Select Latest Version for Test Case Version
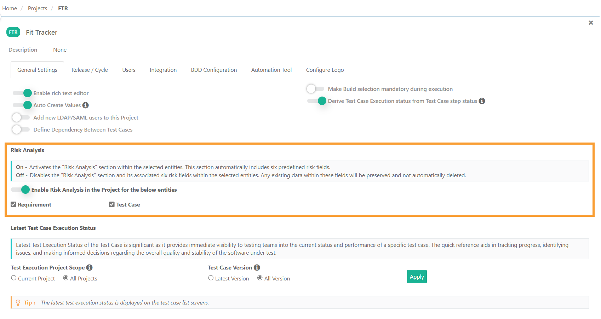 coord(211,278)
